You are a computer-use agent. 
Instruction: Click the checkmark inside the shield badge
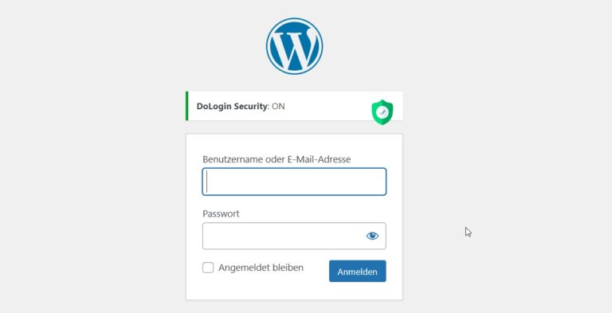[x=382, y=112]
